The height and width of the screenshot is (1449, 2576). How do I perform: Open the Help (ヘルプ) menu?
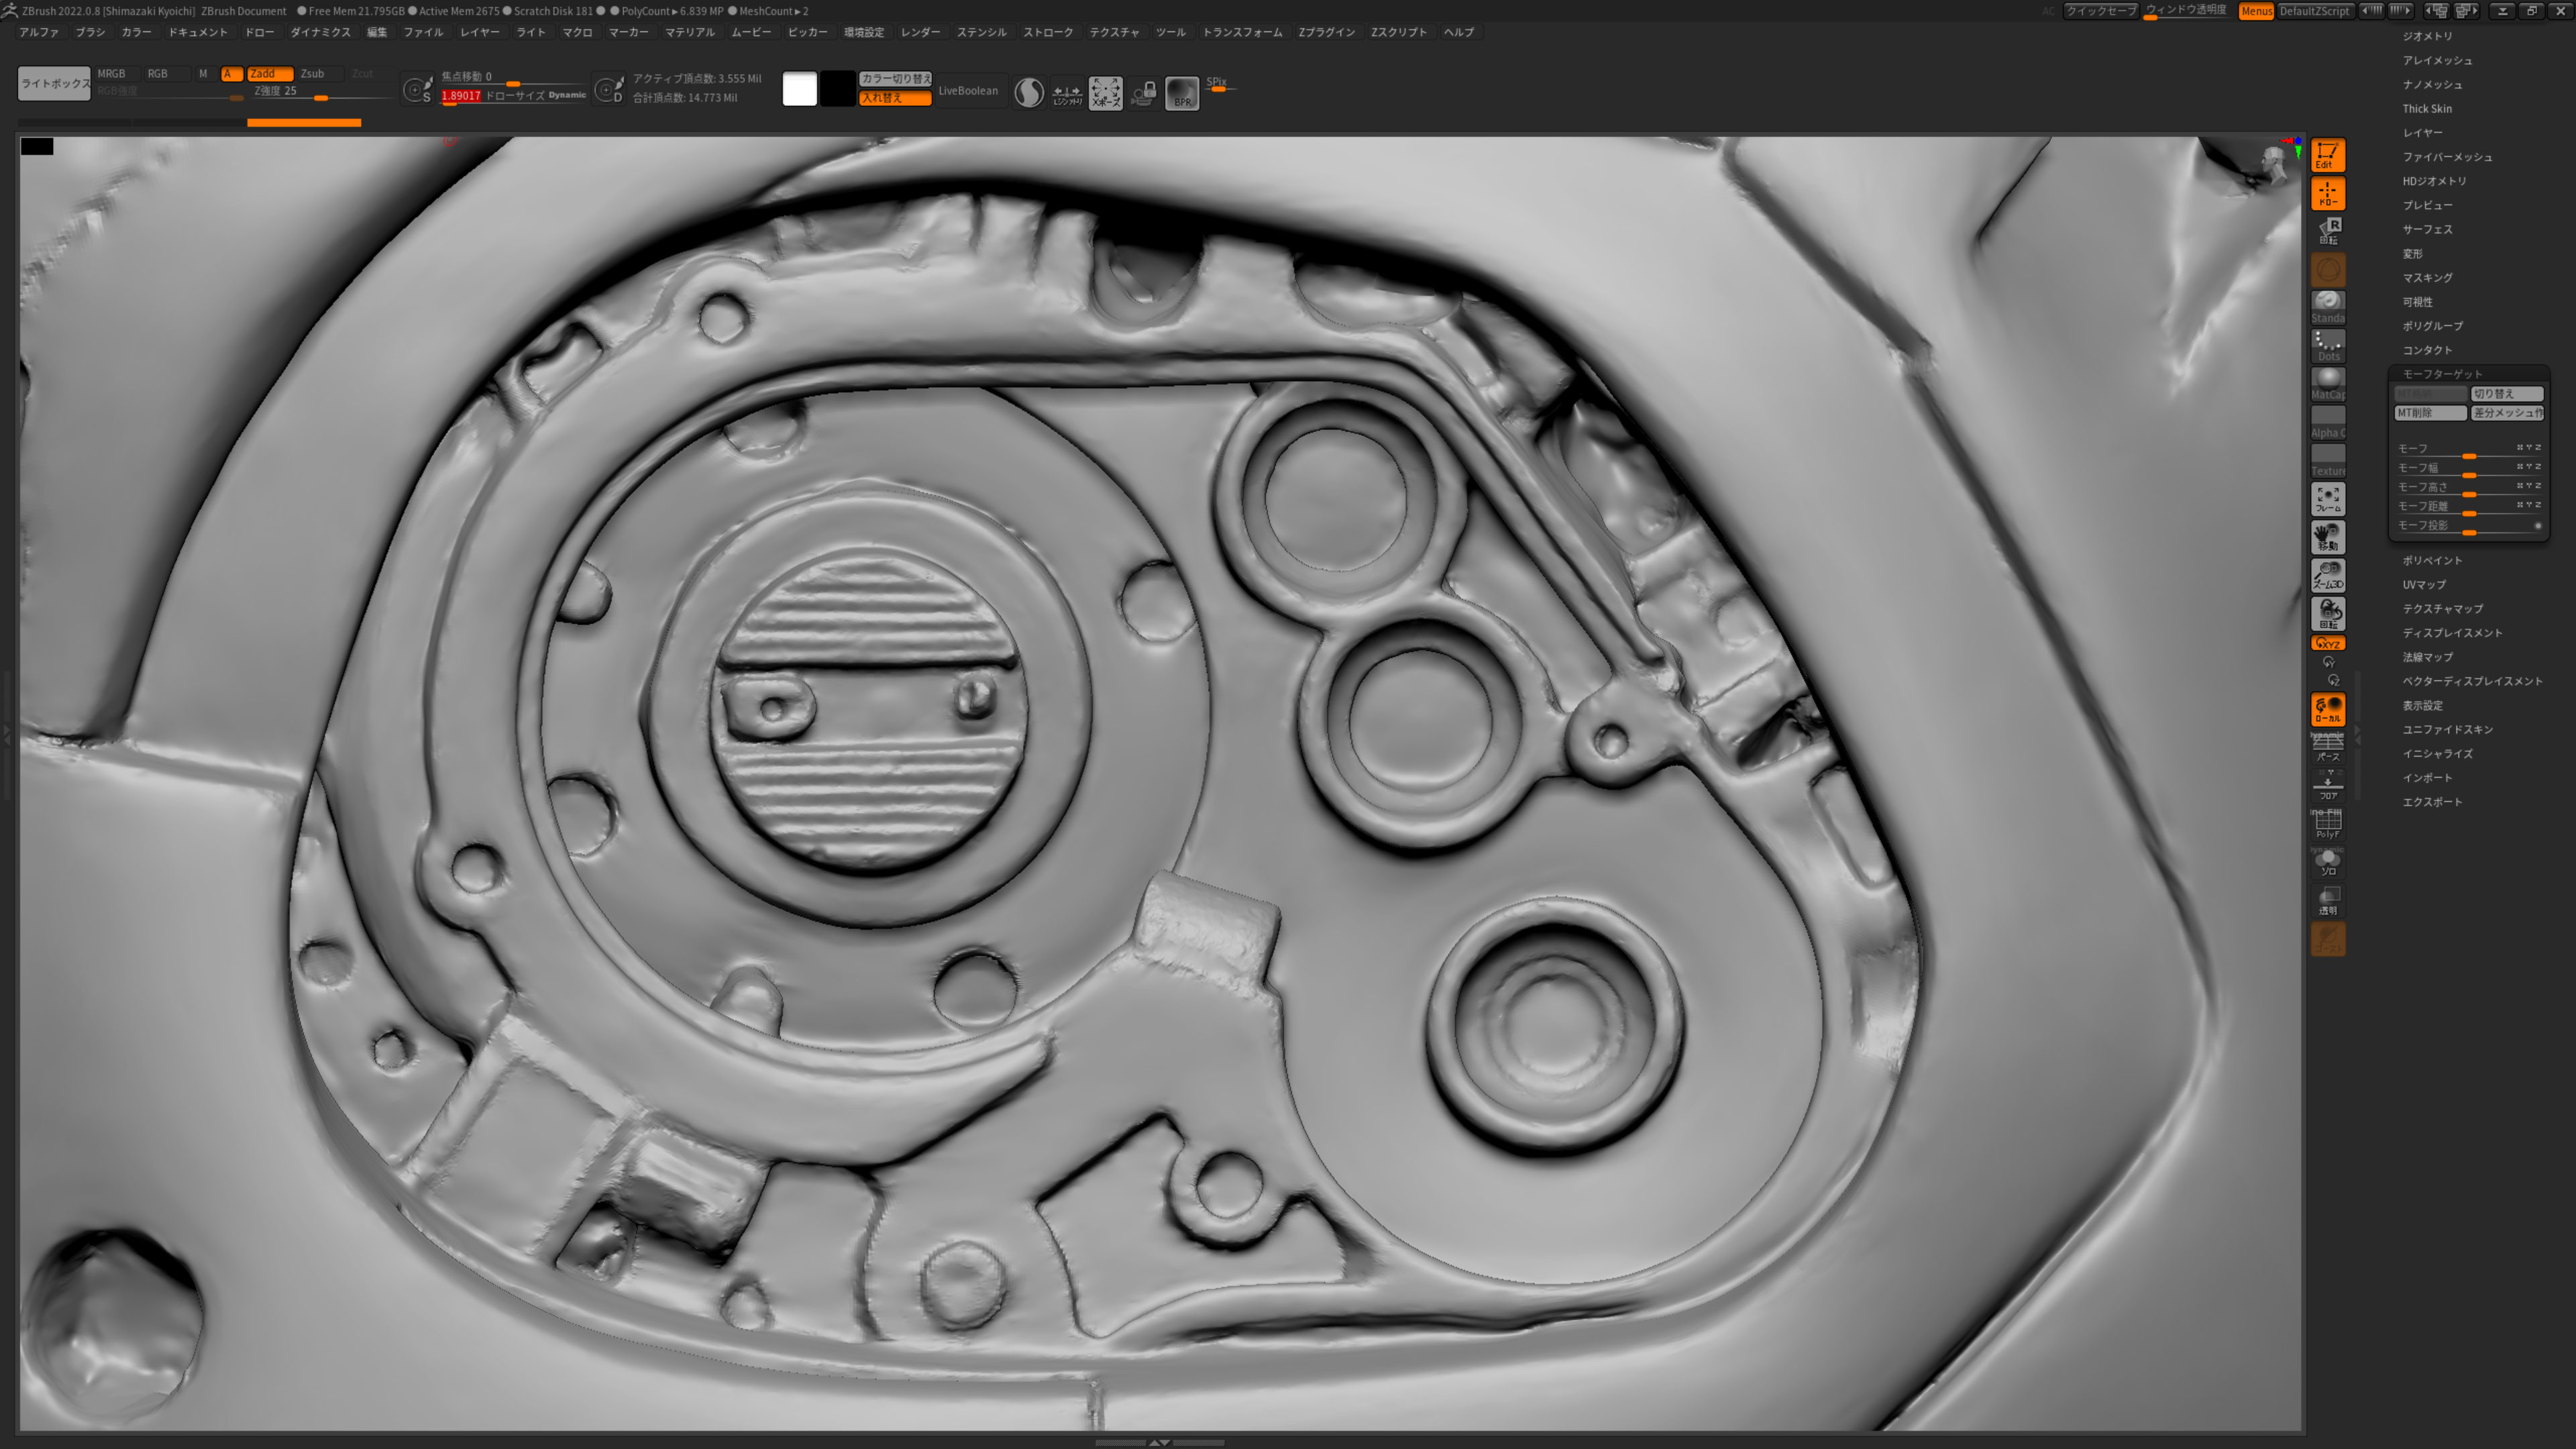click(x=1459, y=32)
